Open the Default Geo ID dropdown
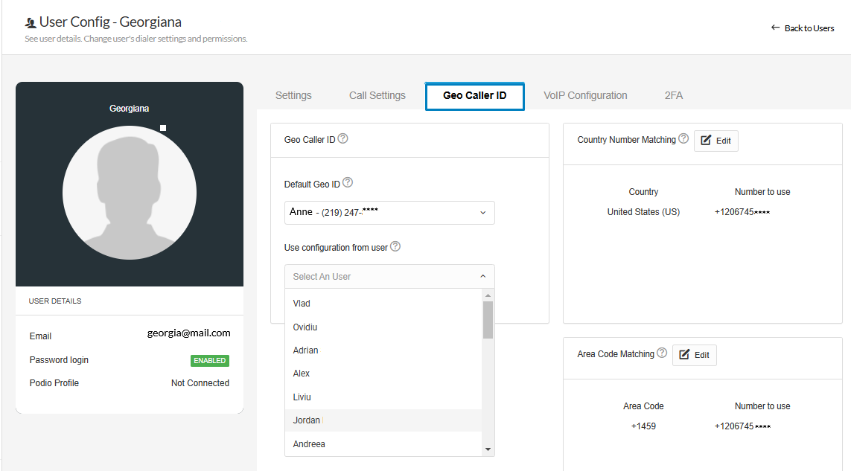 coord(389,213)
